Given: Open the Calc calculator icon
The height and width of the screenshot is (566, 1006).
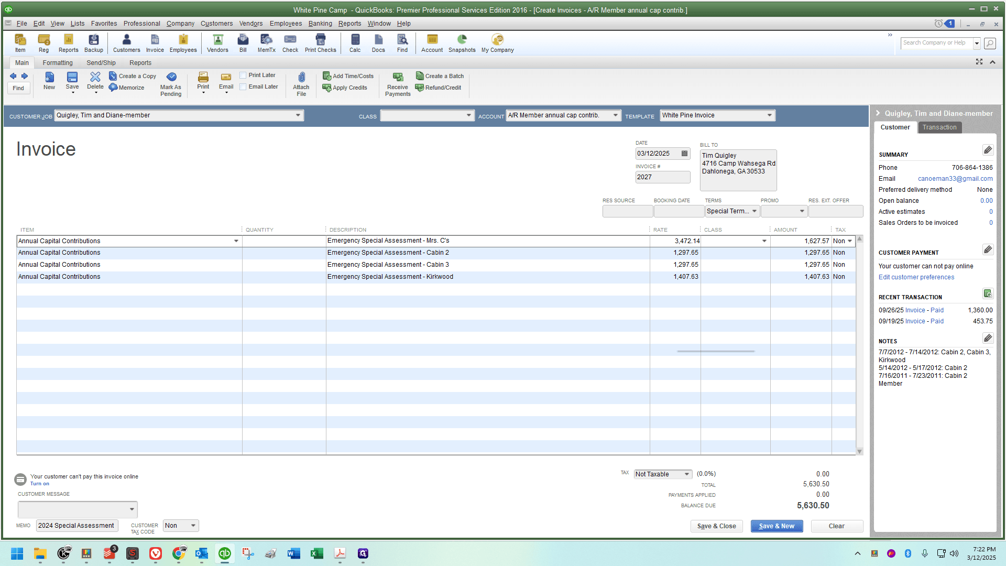Looking at the screenshot, I should click(x=355, y=43).
